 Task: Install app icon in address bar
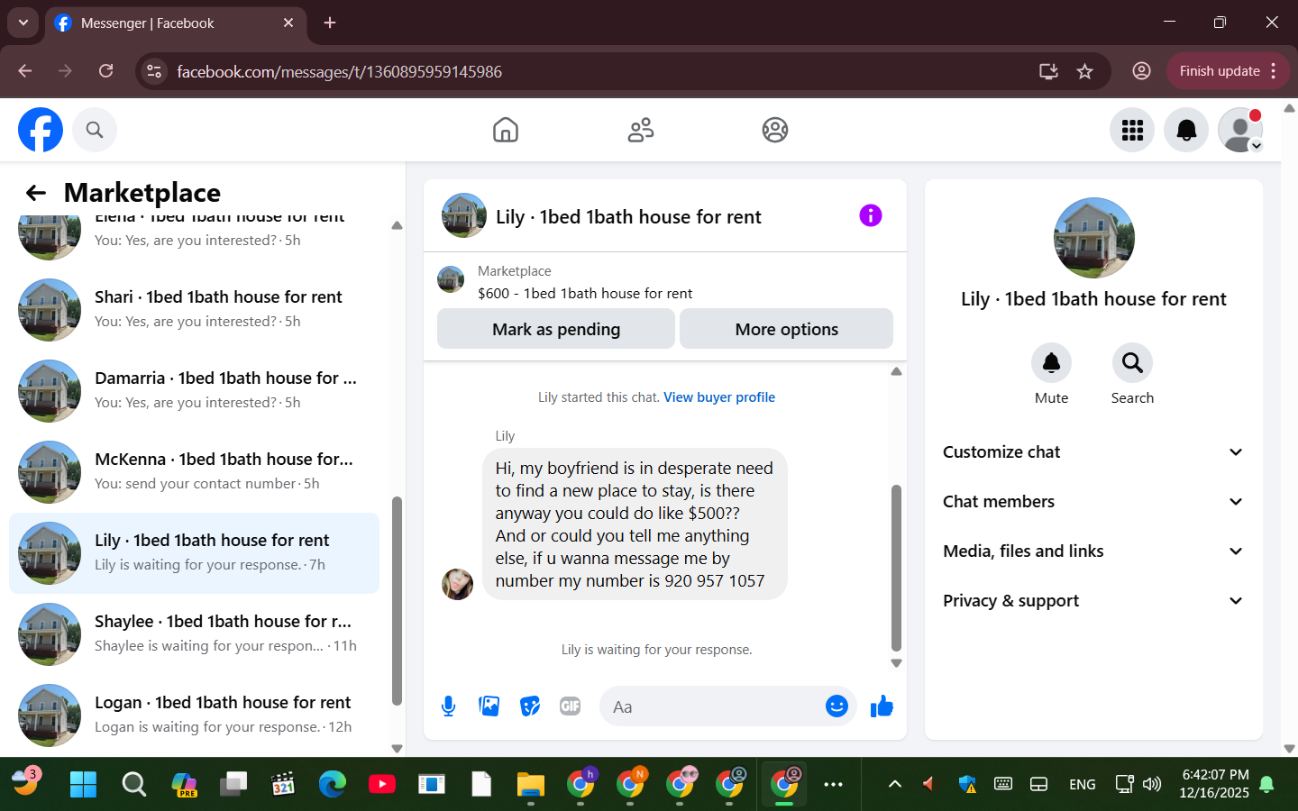click(1048, 71)
